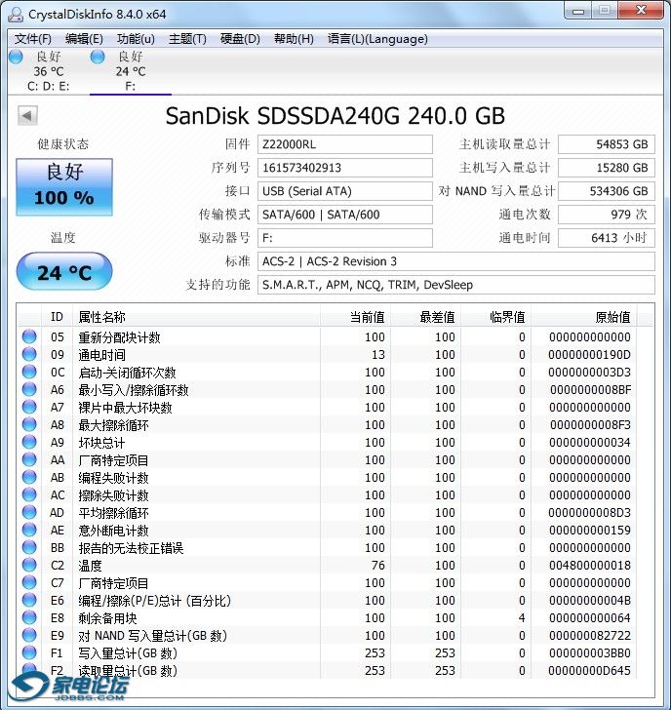Open the 功能(u) menu
This screenshot has height=710, width=671.
(x=136, y=39)
